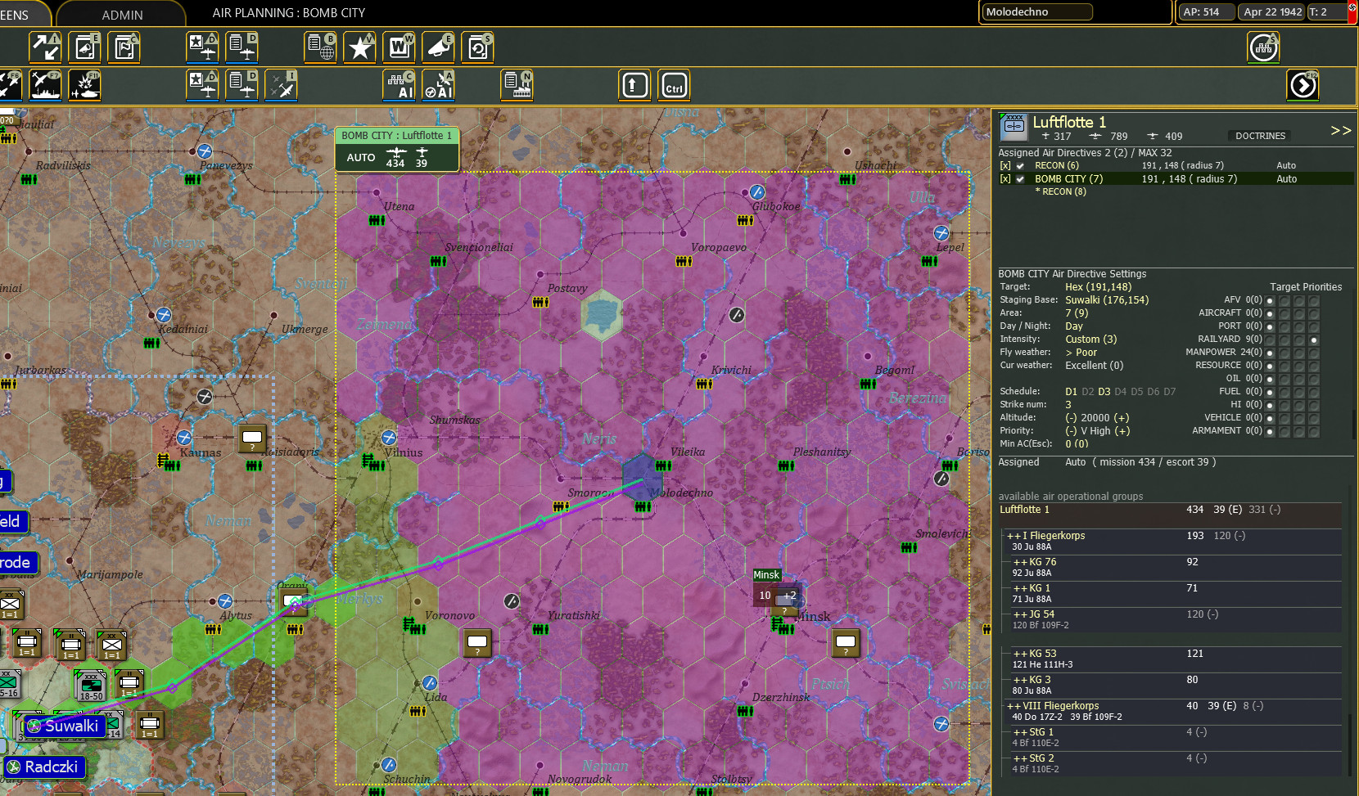Open the event log megaphone icon
Viewport: 1359px width, 796px height.
point(438,47)
